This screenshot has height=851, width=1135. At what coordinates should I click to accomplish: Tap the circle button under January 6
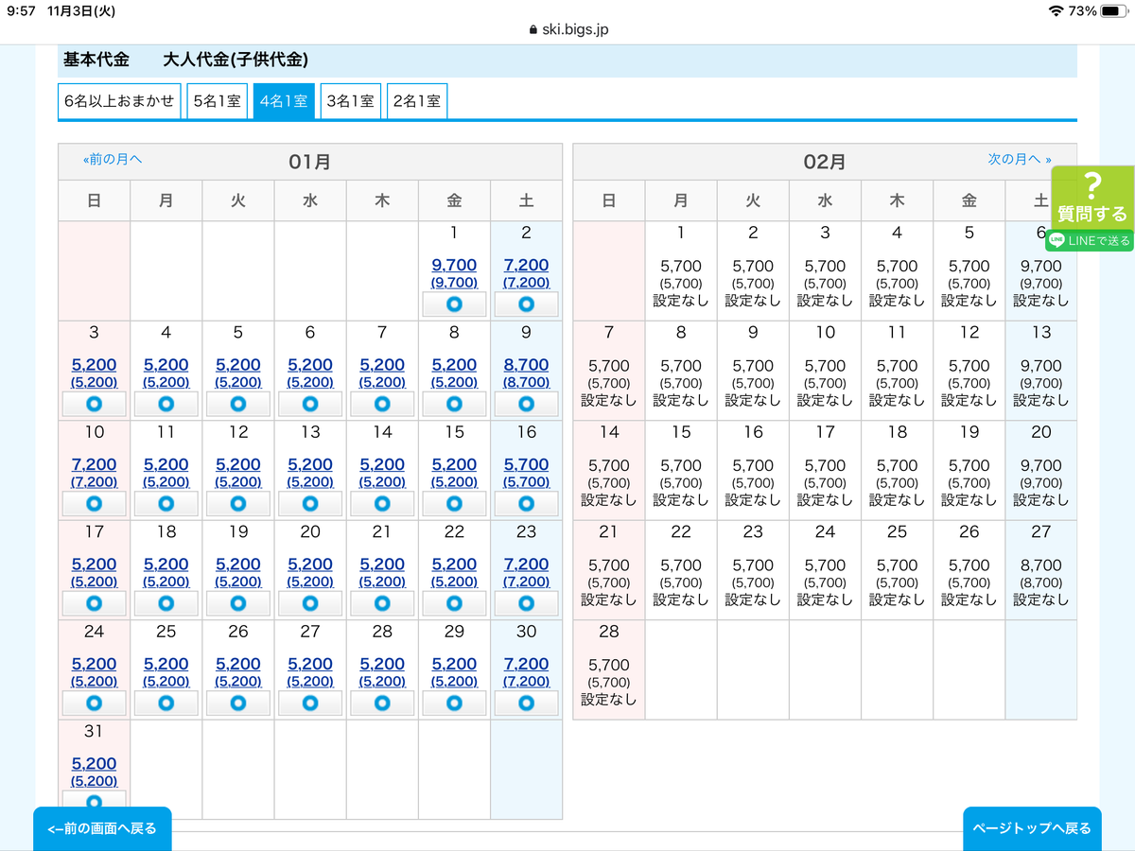[x=310, y=404]
